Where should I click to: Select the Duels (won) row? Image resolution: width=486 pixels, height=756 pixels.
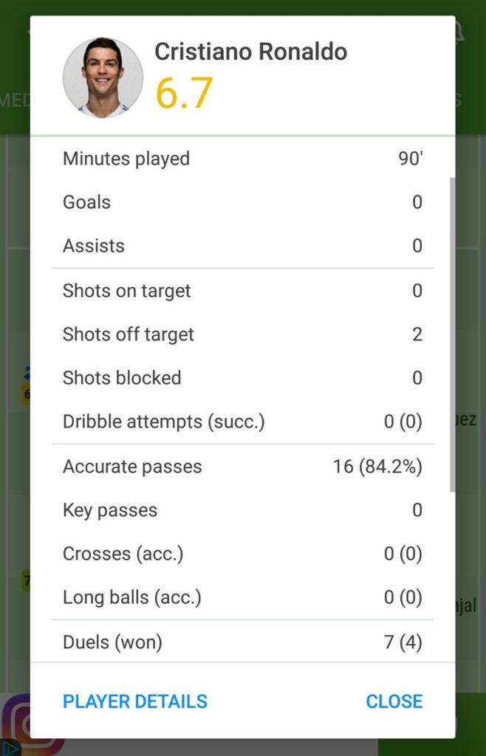point(242,642)
